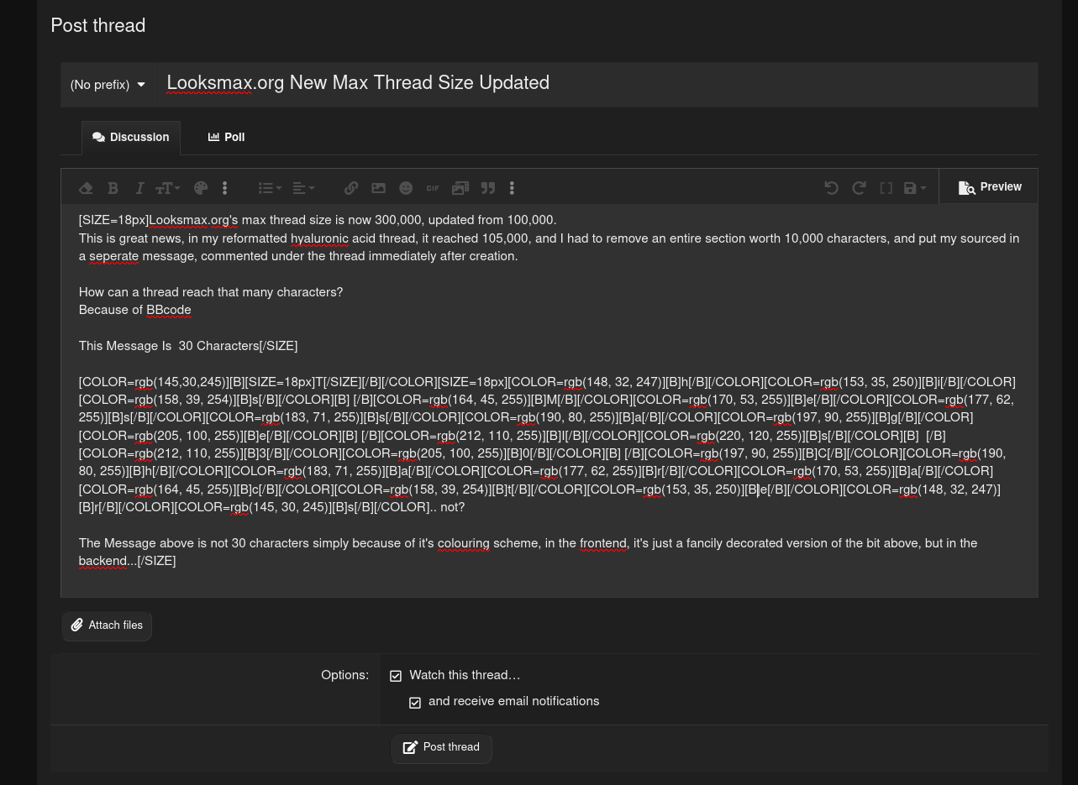The image size is (1078, 785).
Task: Insert a link using chain icon
Action: tap(351, 188)
